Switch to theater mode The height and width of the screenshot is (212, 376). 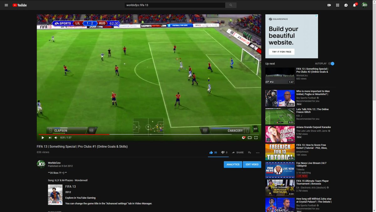coord(250,138)
